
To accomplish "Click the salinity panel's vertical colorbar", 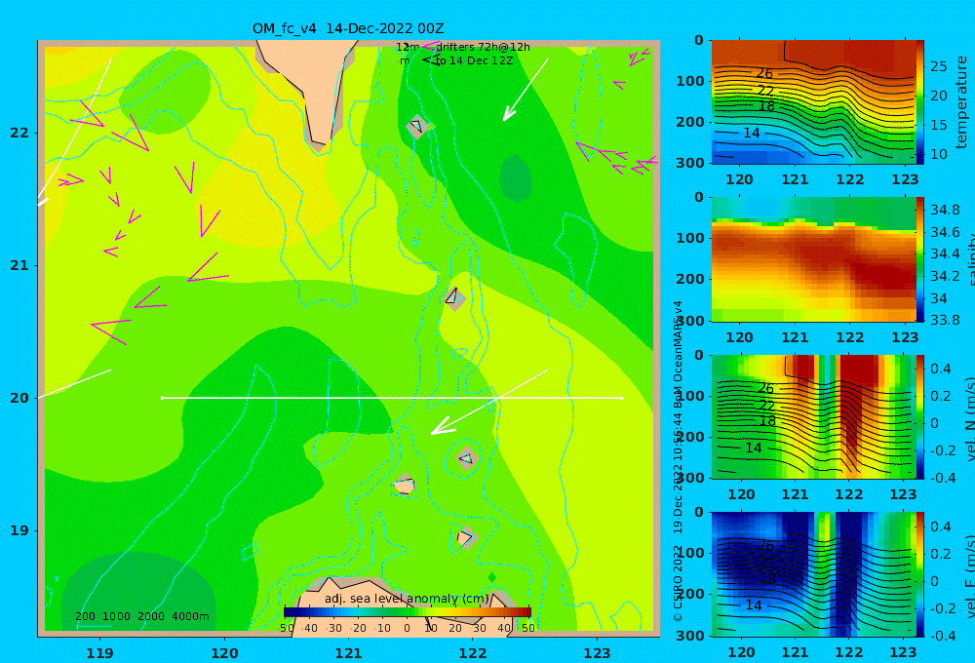I will (x=920, y=259).
